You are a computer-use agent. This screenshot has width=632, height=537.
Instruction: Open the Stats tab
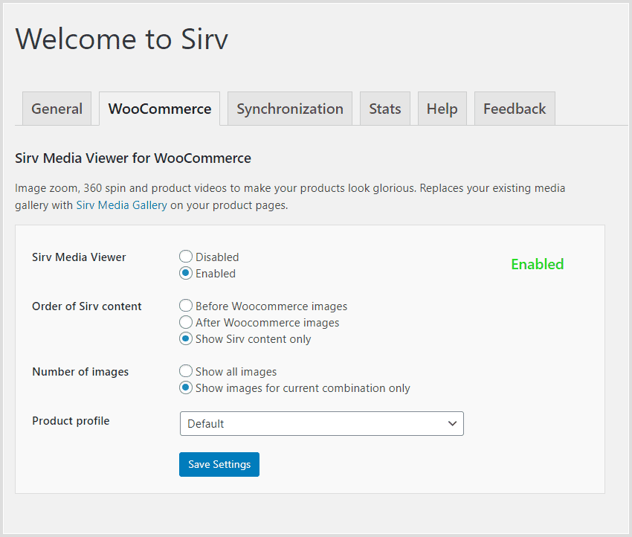point(385,109)
